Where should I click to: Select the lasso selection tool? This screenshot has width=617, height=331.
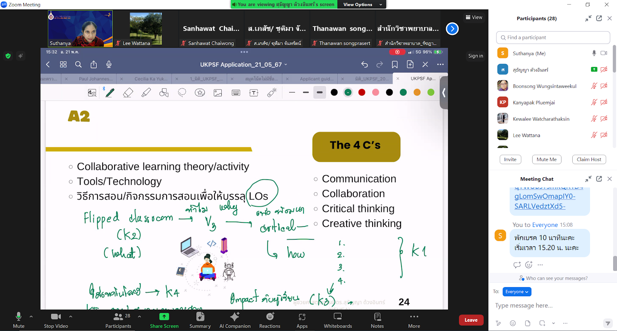click(x=182, y=92)
